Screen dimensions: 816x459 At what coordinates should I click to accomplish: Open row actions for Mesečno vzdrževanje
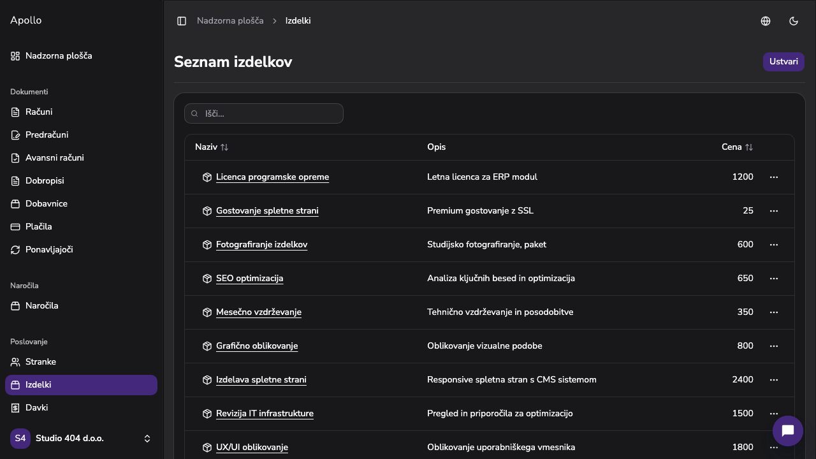point(774,312)
